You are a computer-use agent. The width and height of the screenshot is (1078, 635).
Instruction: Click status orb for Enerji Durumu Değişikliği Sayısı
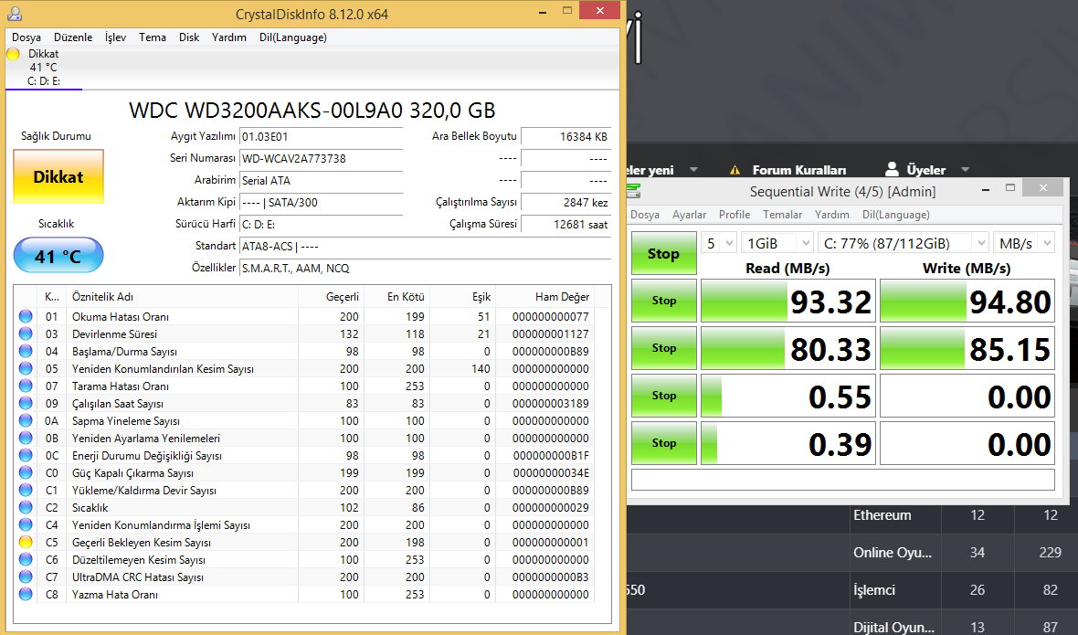click(x=26, y=455)
